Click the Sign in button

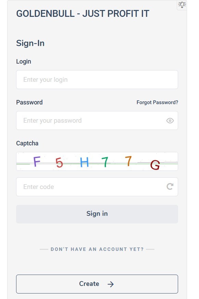pos(97,214)
